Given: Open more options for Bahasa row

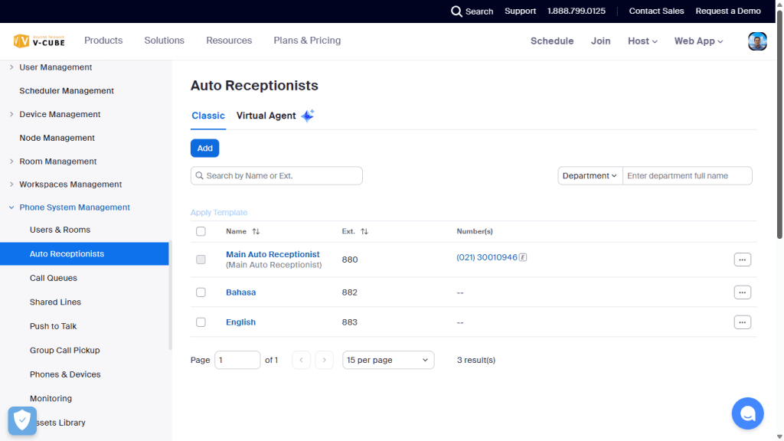Looking at the screenshot, I should coord(742,292).
